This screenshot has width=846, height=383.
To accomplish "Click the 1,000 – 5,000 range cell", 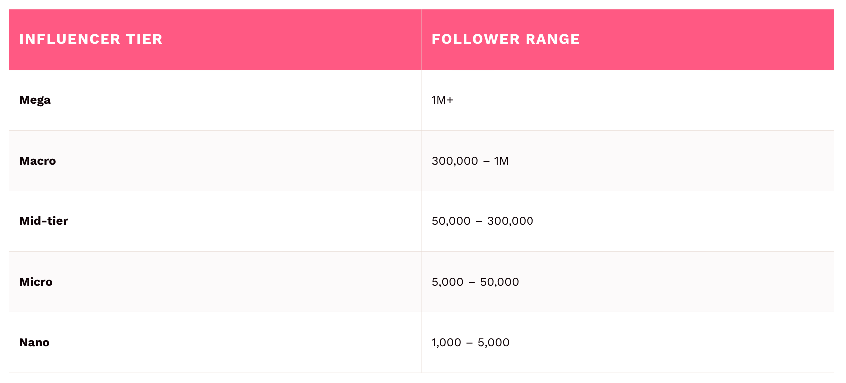I will point(470,342).
